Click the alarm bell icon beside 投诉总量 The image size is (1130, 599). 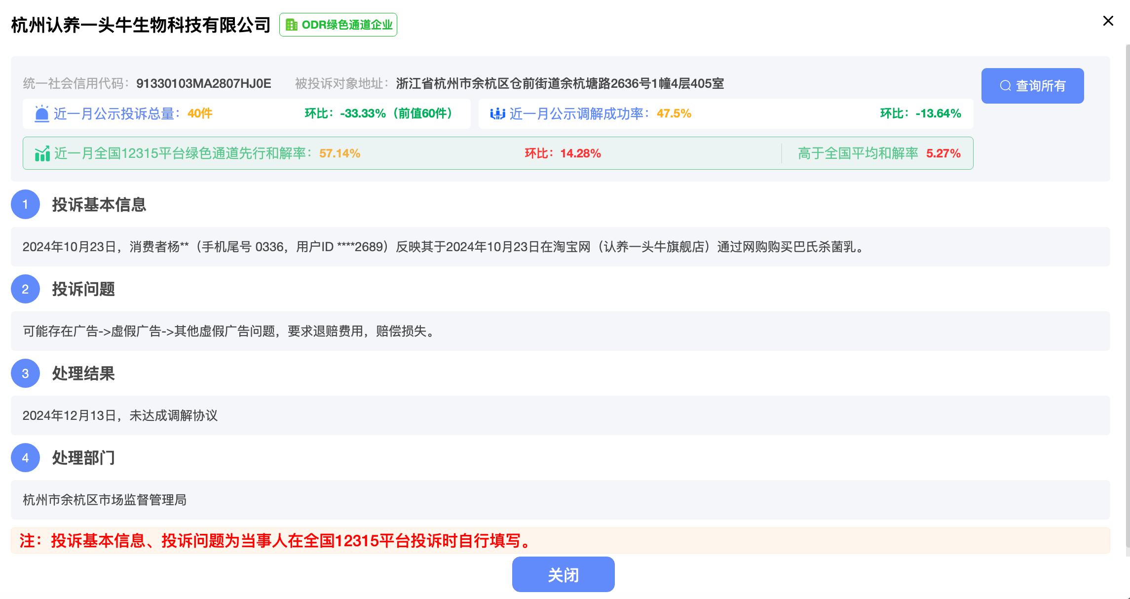(x=42, y=113)
